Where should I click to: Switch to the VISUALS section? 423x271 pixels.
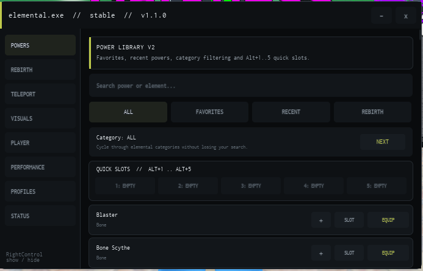(x=40, y=118)
